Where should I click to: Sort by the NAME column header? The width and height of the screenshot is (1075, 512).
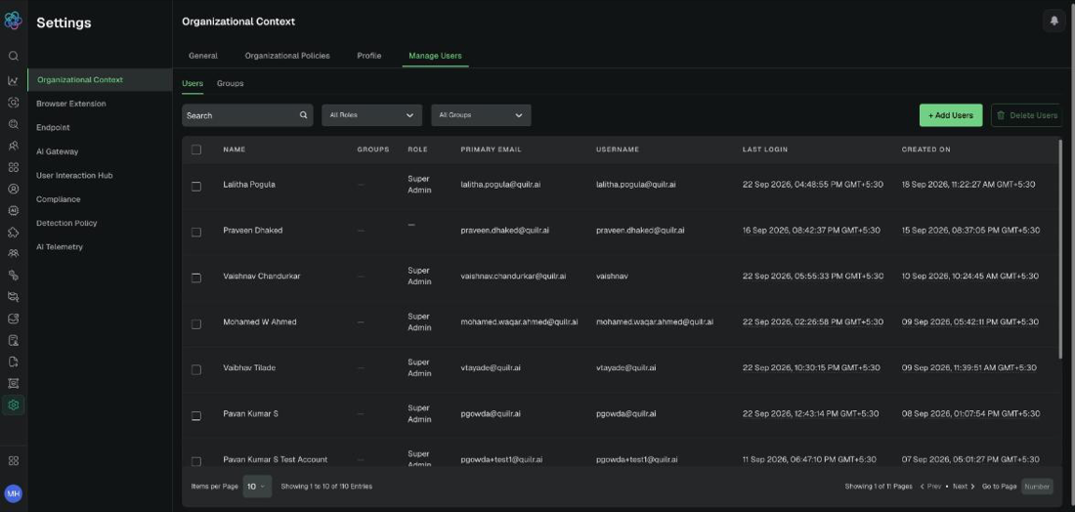(x=234, y=149)
